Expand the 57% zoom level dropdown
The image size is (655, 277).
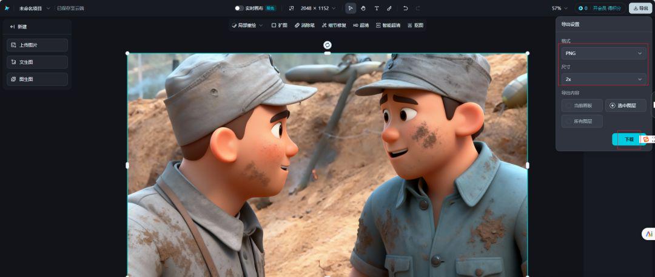pos(560,8)
